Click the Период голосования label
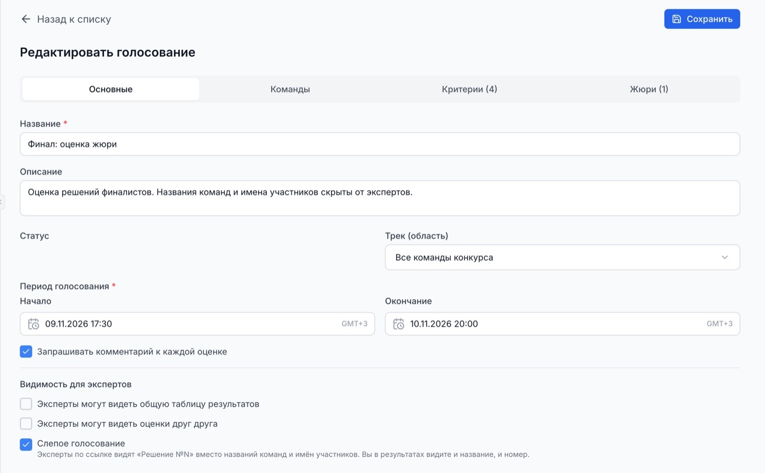The image size is (765, 473). click(x=65, y=286)
